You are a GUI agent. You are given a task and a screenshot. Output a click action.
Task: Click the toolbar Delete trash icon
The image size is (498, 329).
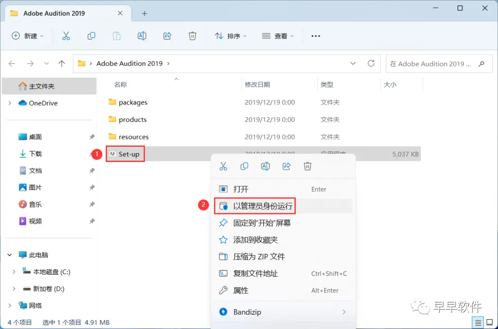click(192, 36)
